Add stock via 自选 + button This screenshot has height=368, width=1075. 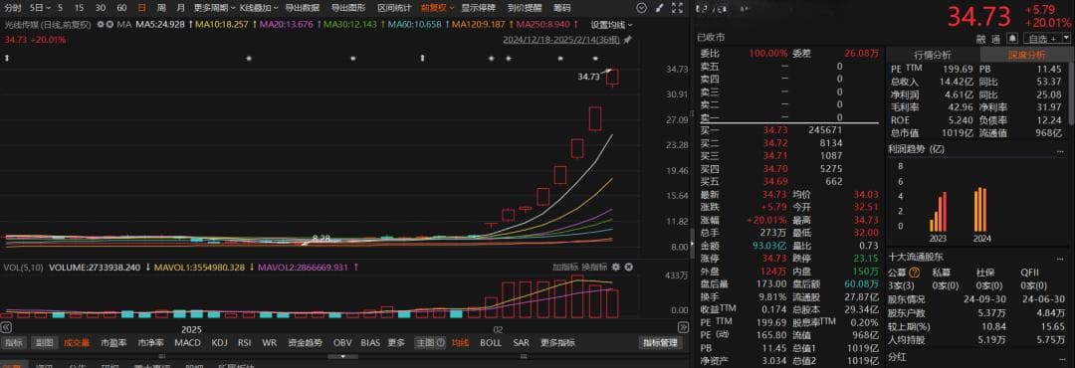pyautogui.click(x=1043, y=38)
